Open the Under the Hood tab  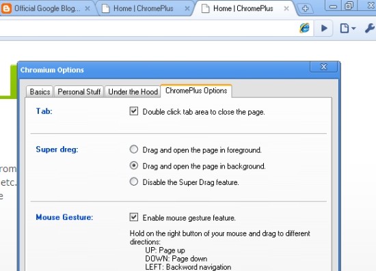point(133,91)
